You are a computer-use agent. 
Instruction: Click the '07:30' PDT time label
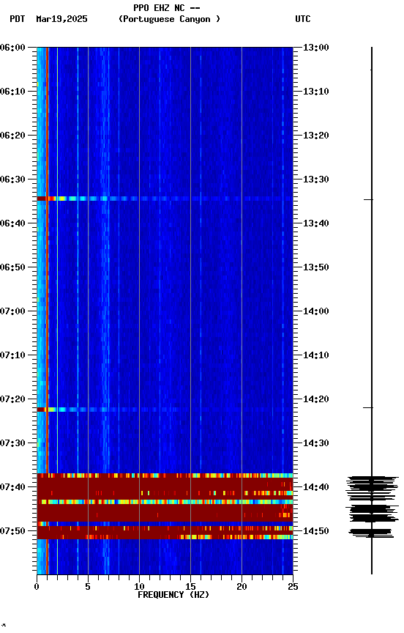click(x=12, y=444)
